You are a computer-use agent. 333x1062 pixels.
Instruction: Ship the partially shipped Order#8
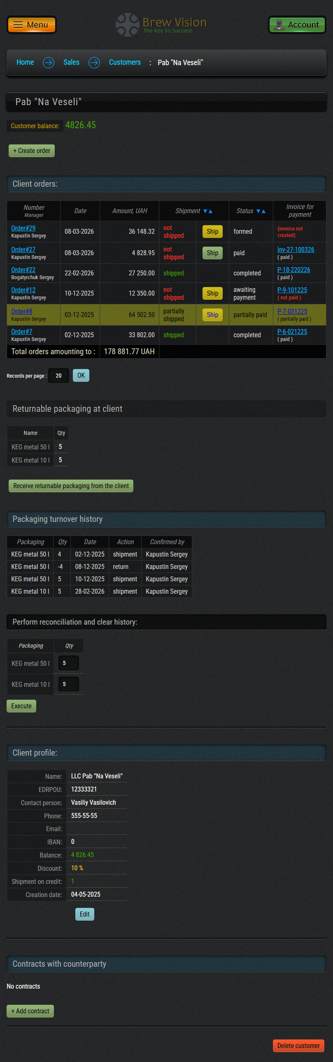click(212, 315)
